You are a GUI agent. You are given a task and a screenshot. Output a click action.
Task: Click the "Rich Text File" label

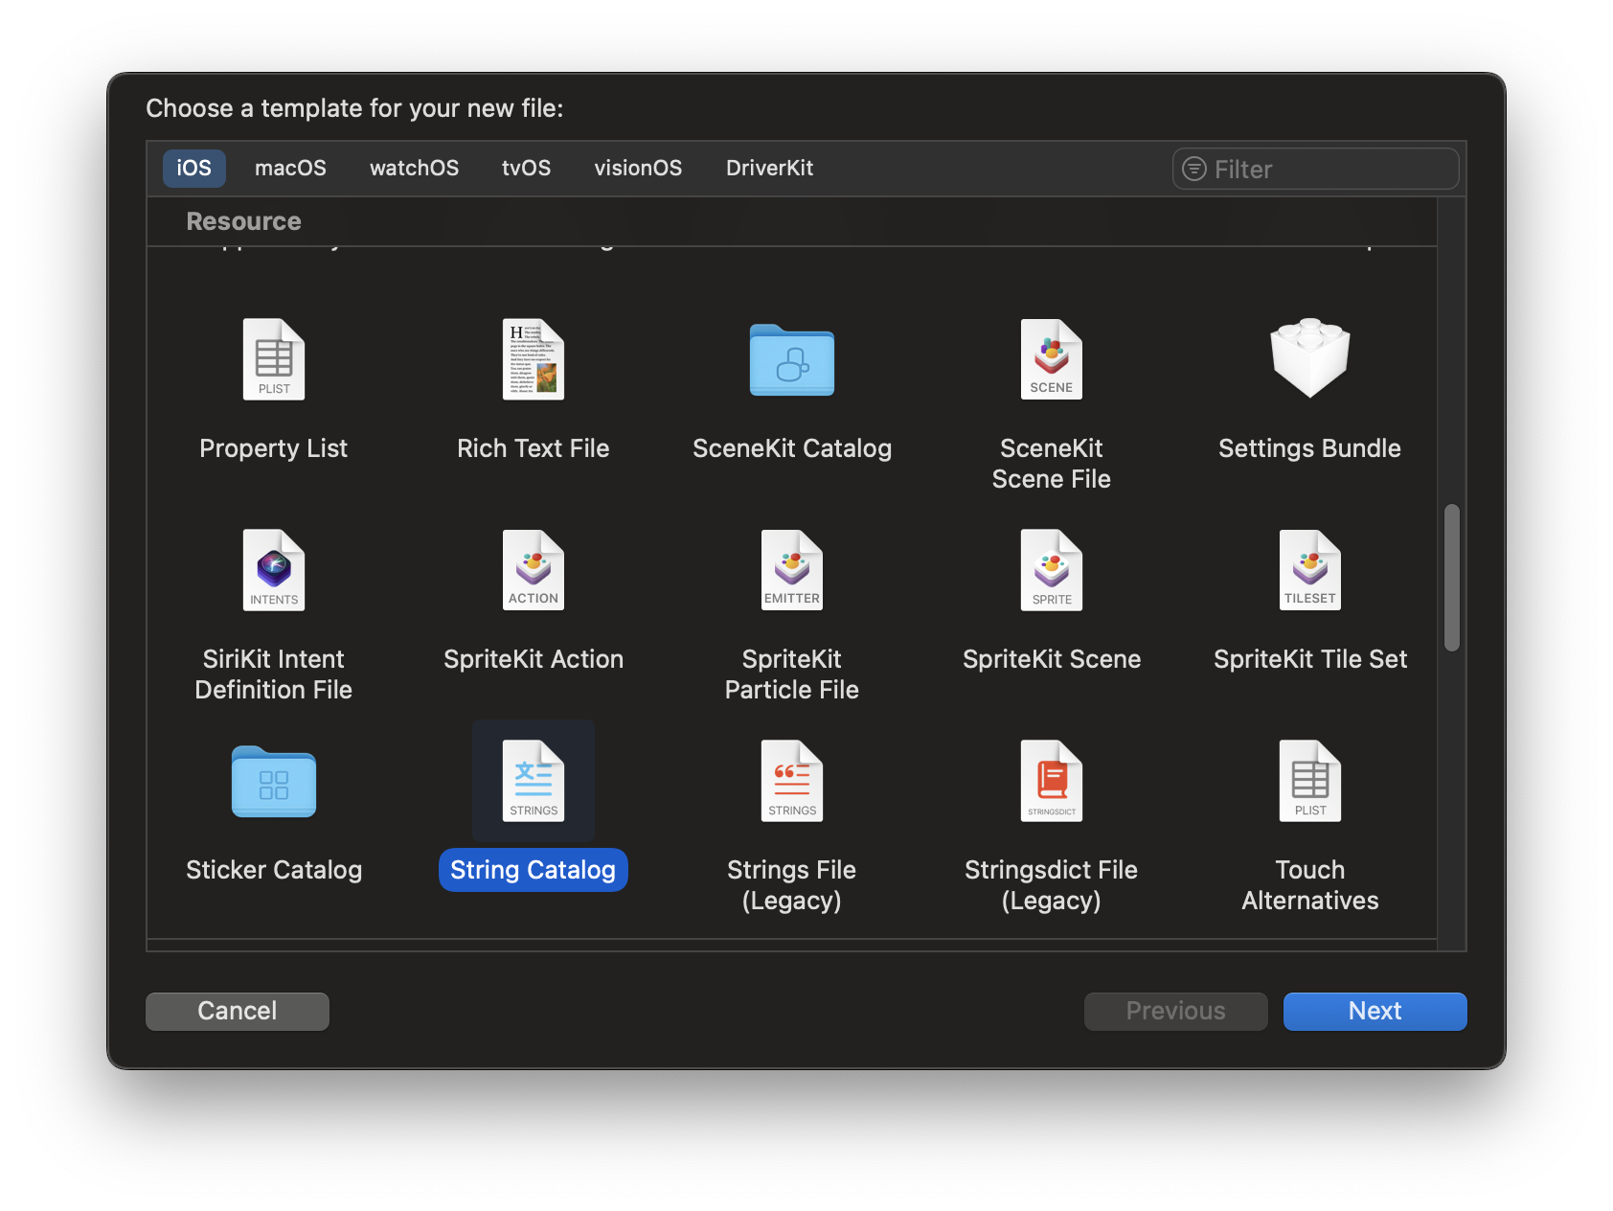(x=534, y=448)
